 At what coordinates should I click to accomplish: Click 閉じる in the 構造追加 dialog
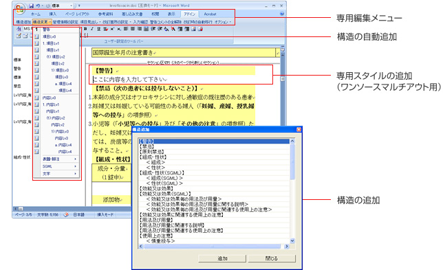pos(272,258)
